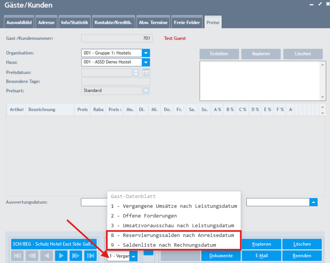Image resolution: width=330 pixels, height=263 pixels.
Task: Click the fast forward record button
Action: [75, 256]
